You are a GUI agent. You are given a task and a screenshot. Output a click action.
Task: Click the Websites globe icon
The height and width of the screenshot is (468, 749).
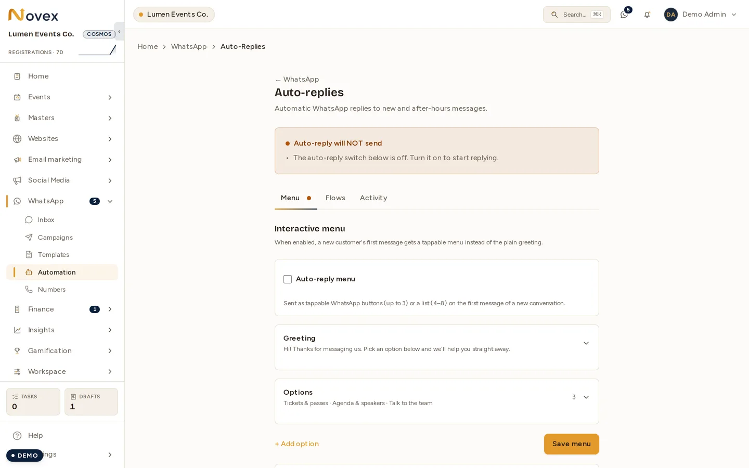(x=17, y=139)
